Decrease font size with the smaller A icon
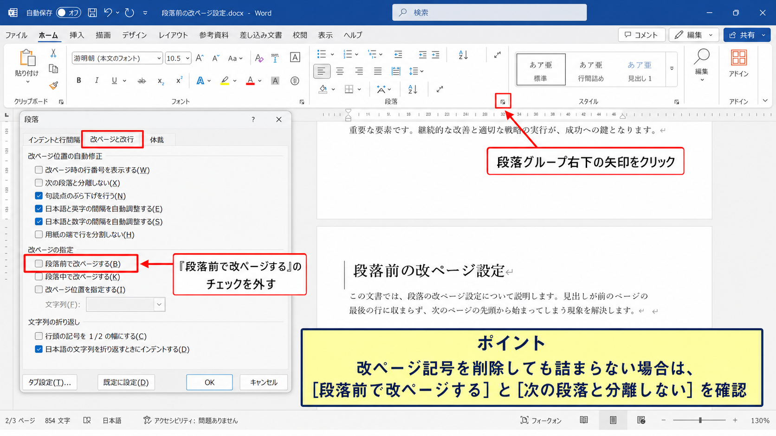 pyautogui.click(x=216, y=58)
